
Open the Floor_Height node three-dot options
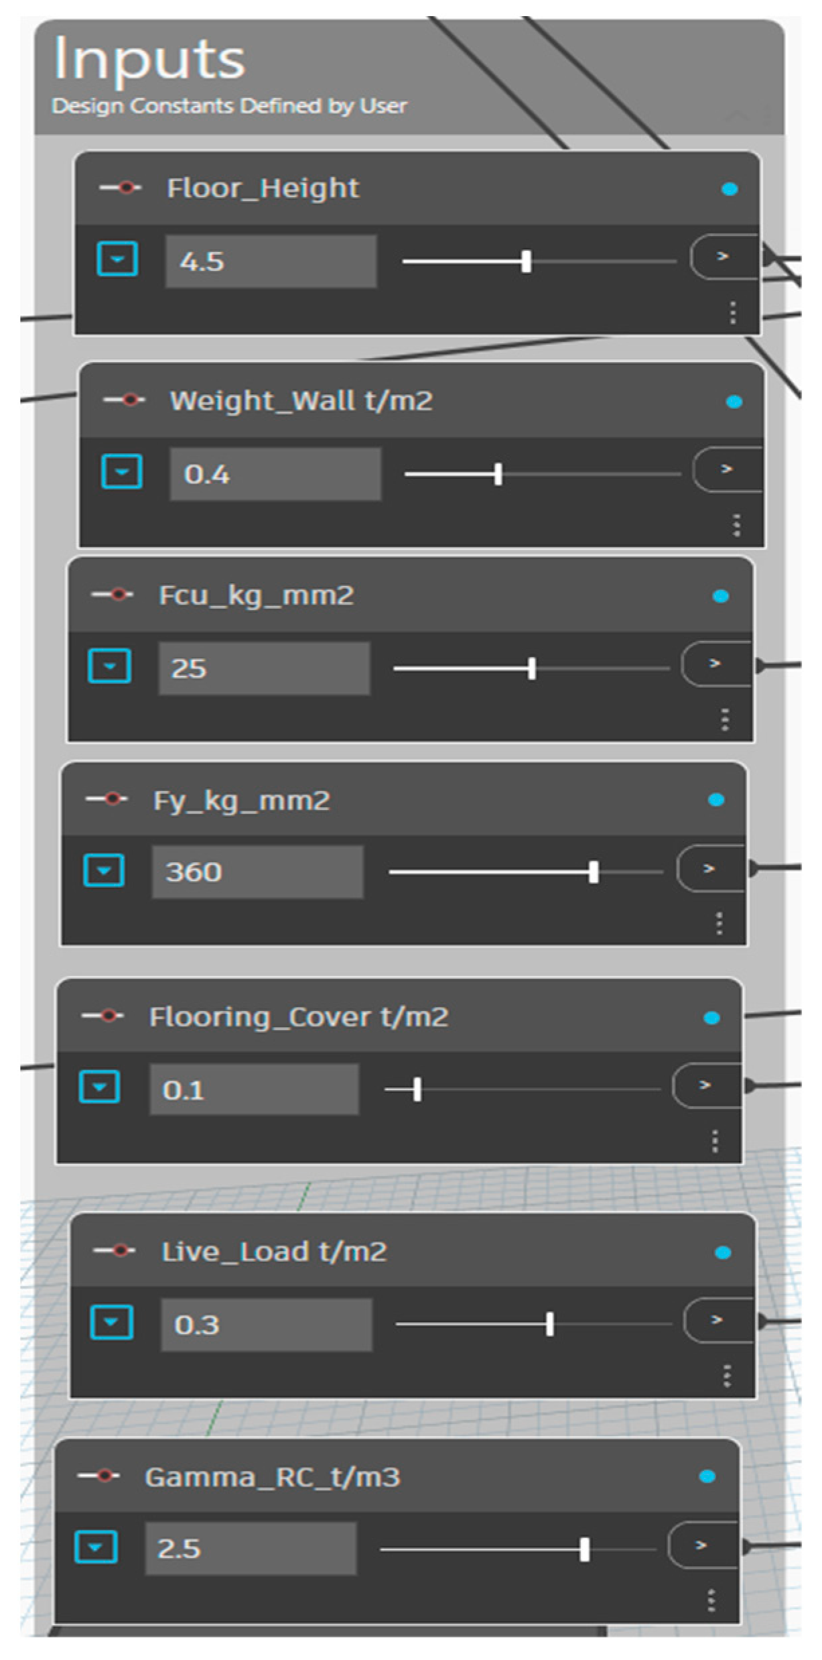pos(732,312)
